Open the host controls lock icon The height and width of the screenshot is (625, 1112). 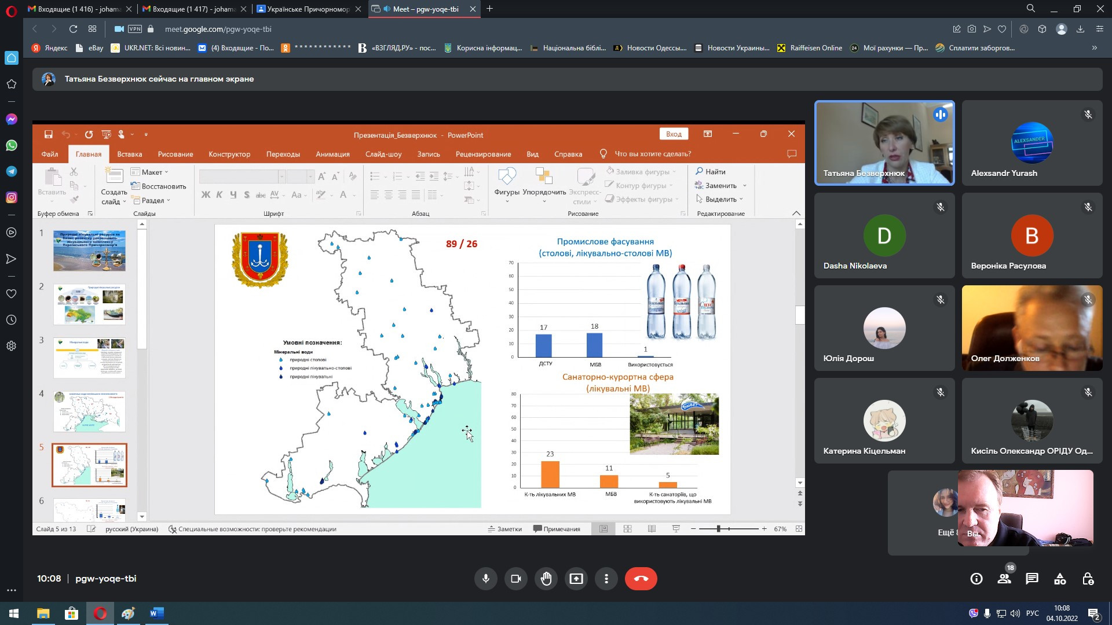(x=1088, y=579)
